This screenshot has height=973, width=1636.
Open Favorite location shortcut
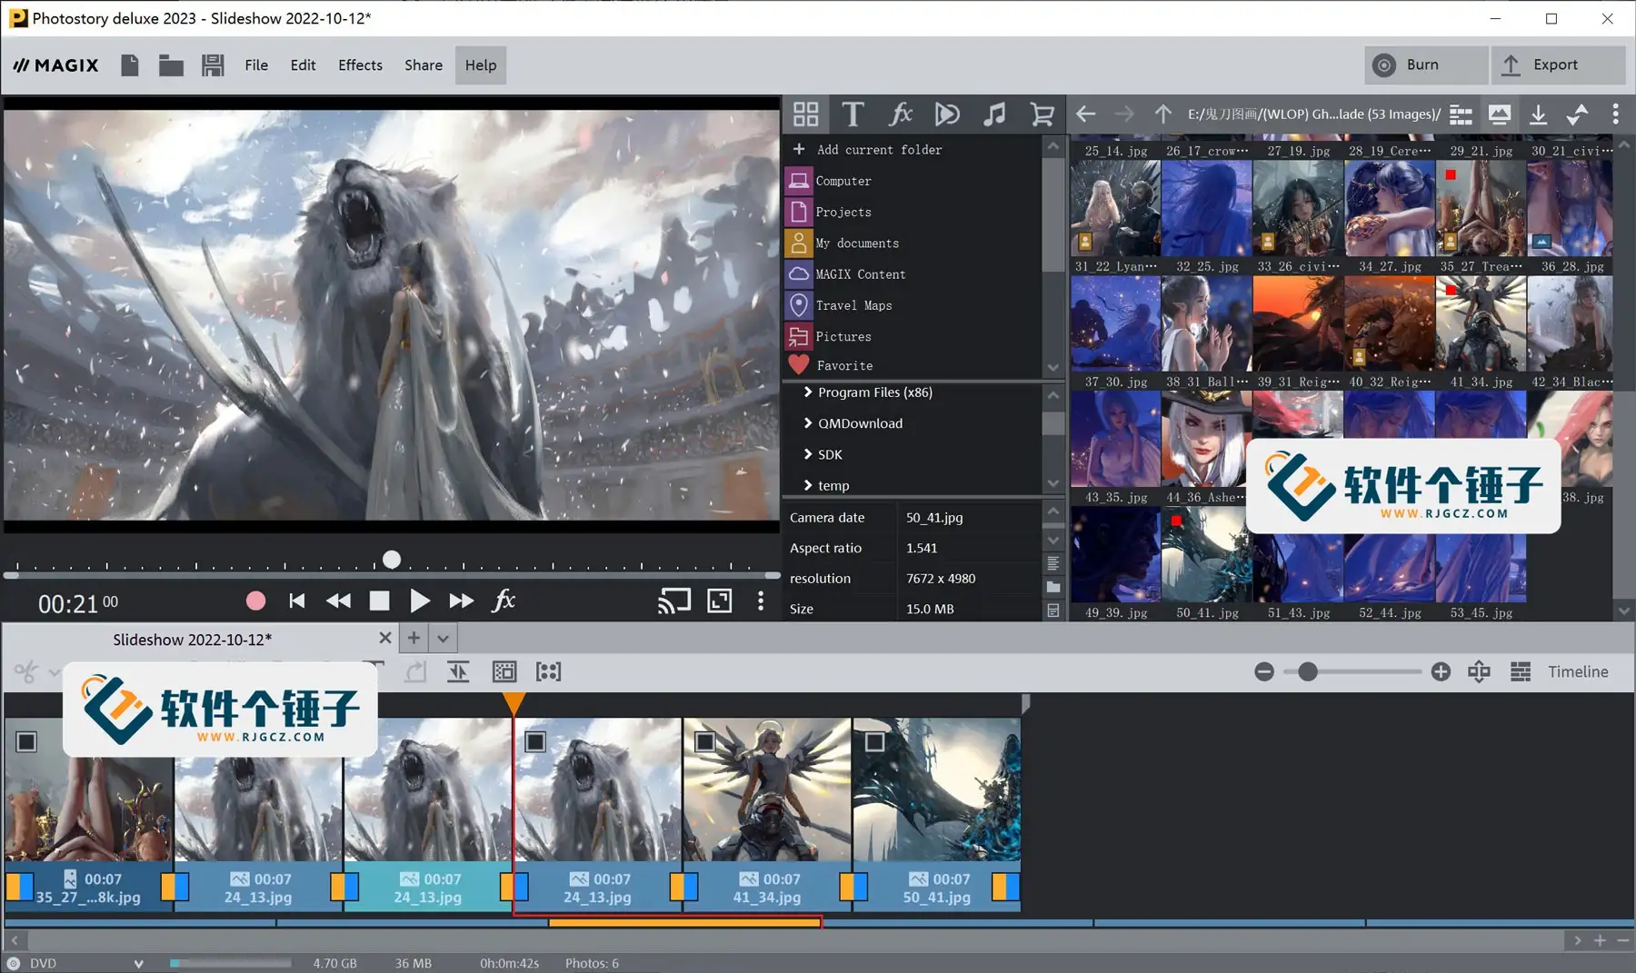844,365
